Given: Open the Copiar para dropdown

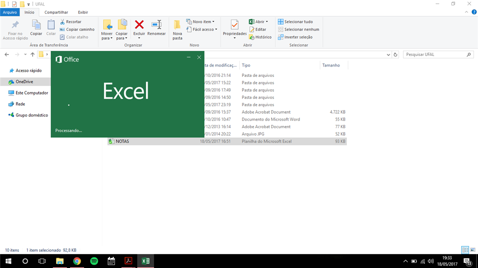Looking at the screenshot, I should pyautogui.click(x=121, y=30).
